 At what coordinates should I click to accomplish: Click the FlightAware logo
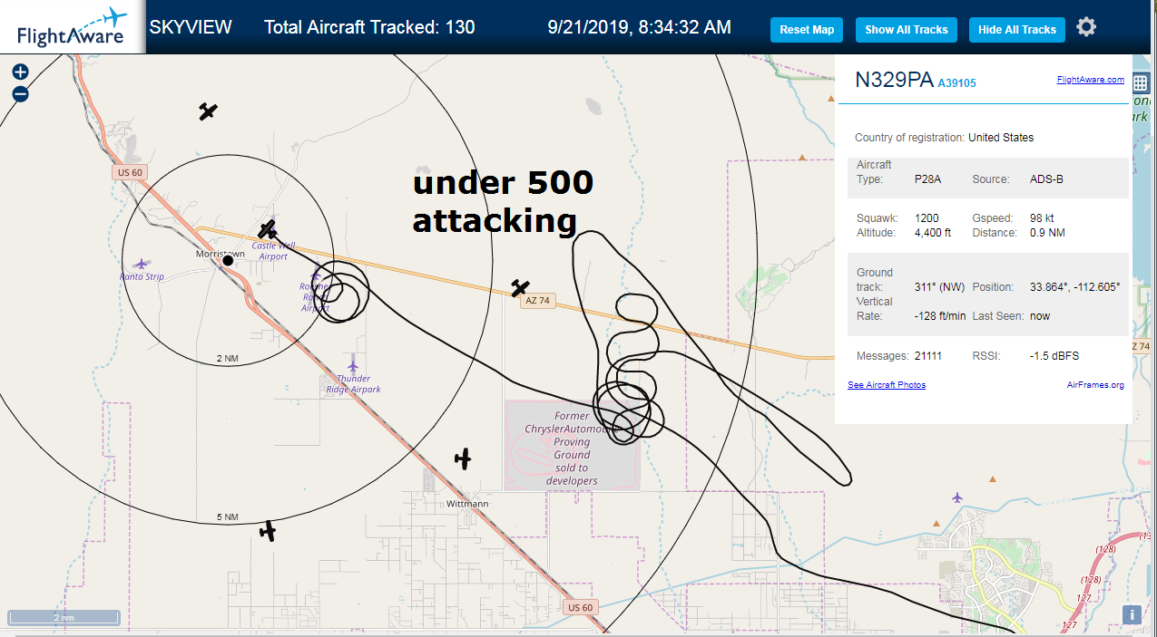pyautogui.click(x=72, y=27)
